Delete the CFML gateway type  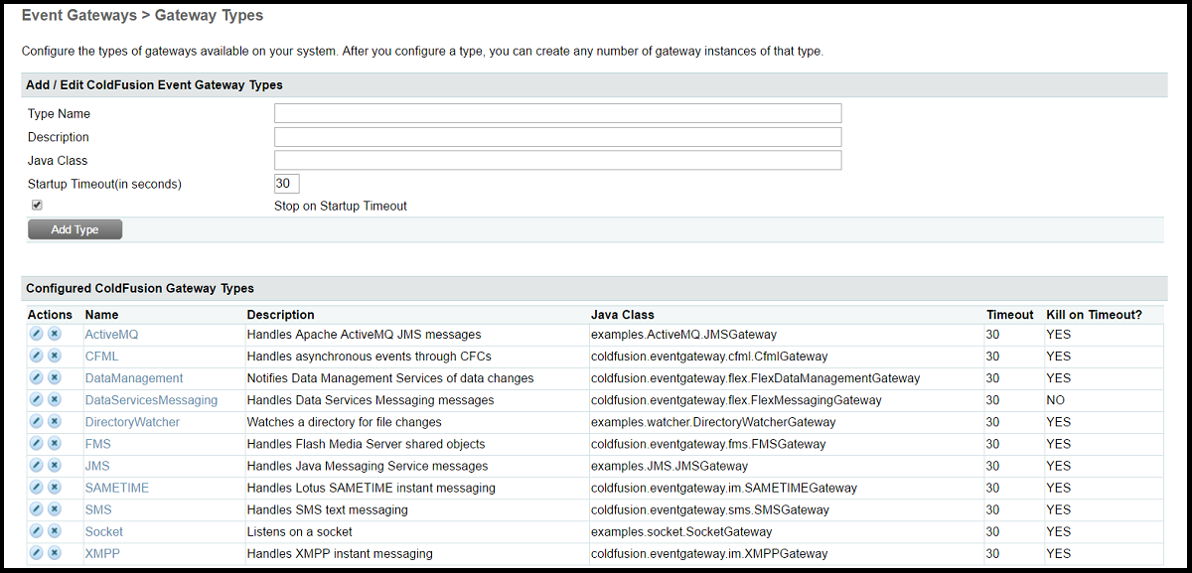click(x=55, y=357)
